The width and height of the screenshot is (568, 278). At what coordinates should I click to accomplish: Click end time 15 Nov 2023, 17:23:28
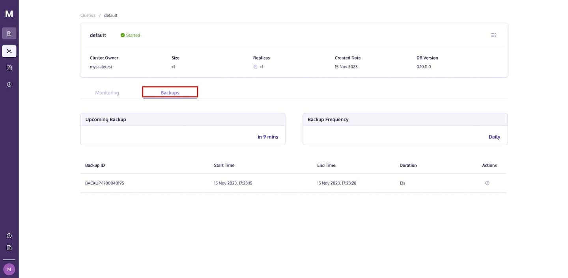[x=337, y=183]
